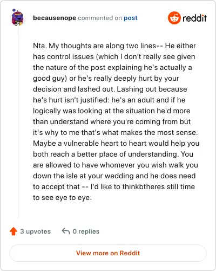
Task: Select the "0 replies" label
Action: point(86,231)
